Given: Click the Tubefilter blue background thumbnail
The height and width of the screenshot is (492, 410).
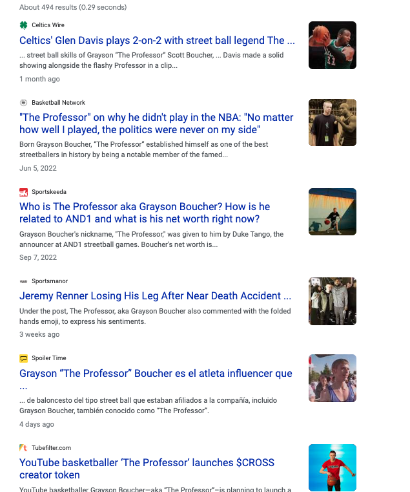Looking at the screenshot, I should tap(333, 467).
